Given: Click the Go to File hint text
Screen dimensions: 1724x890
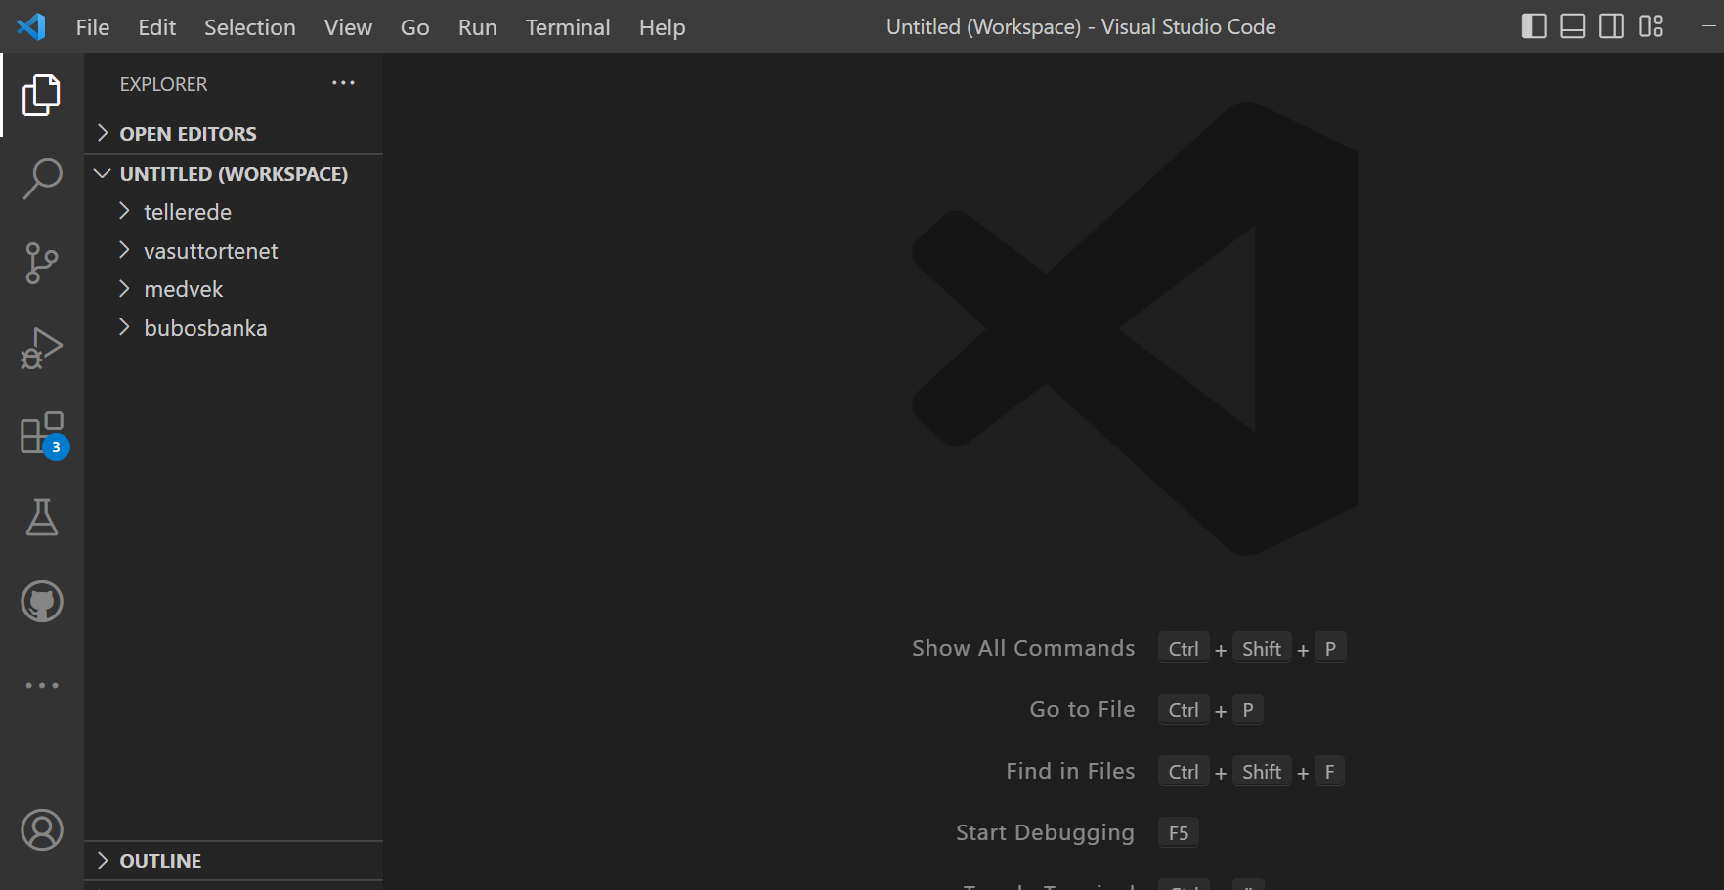Looking at the screenshot, I should (1082, 709).
